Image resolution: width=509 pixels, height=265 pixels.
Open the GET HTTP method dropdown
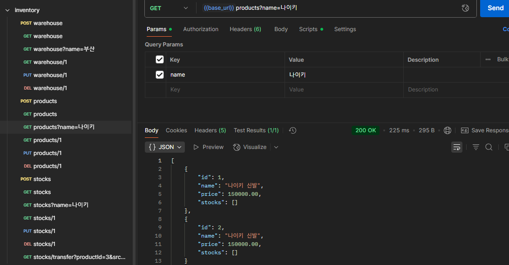[169, 8]
